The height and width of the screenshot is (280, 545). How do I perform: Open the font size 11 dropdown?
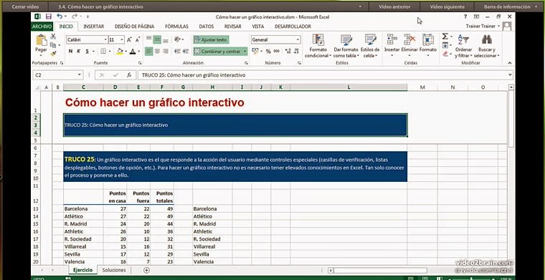[x=122, y=40]
